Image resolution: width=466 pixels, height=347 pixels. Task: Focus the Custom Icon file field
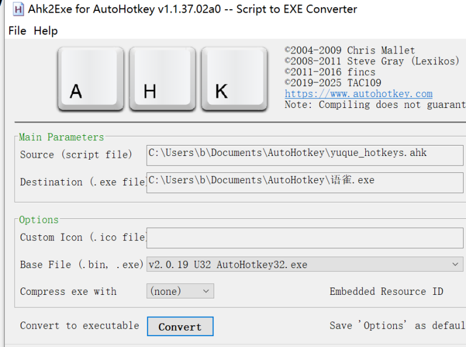[x=304, y=238]
